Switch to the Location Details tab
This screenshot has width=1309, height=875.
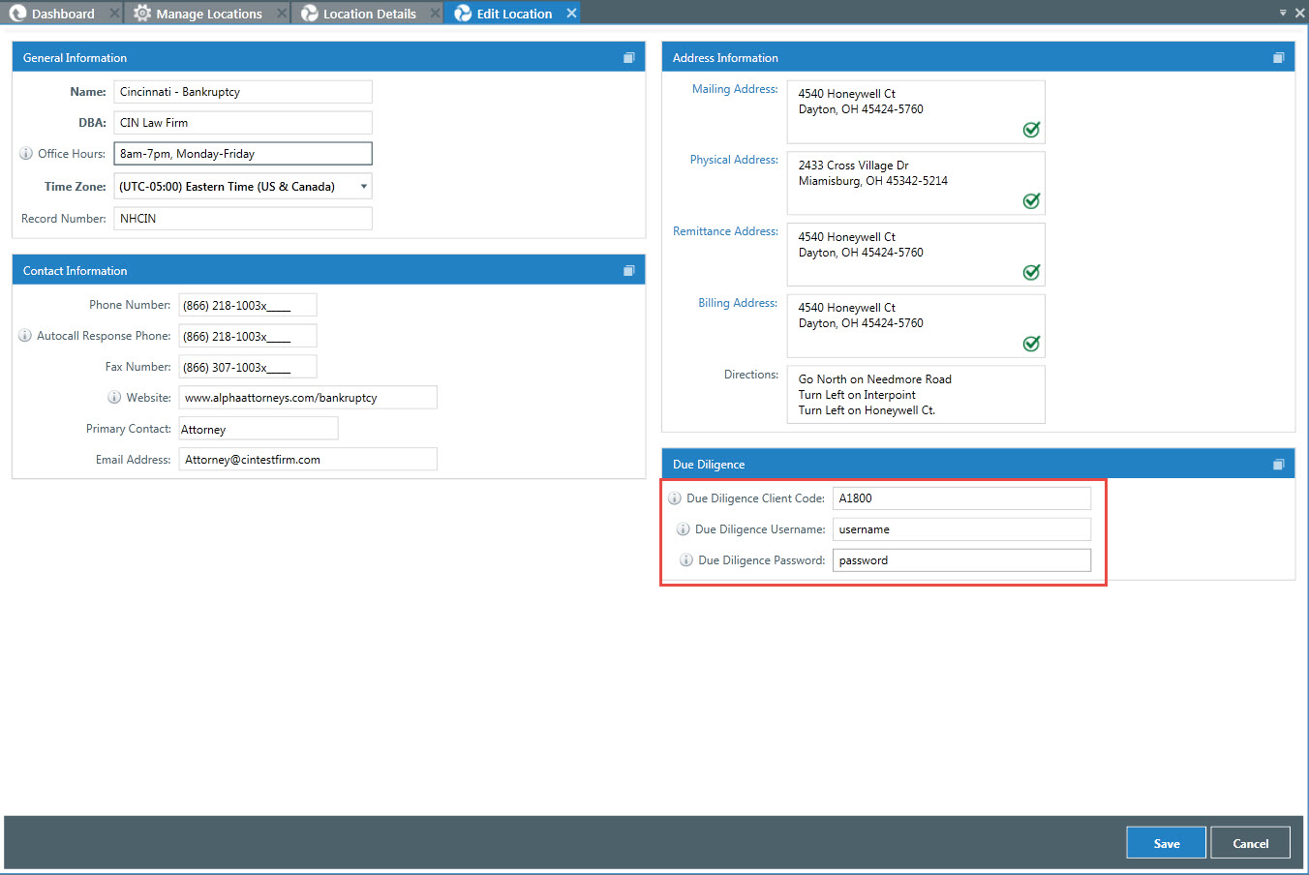(x=369, y=14)
